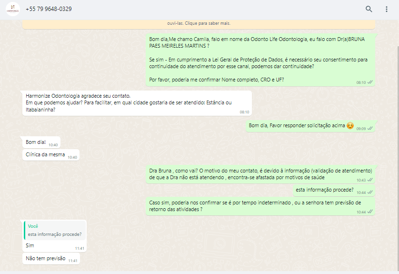Open contact info for +55 79 9648-0329
This screenshot has height=274, width=399.
(x=49, y=9)
